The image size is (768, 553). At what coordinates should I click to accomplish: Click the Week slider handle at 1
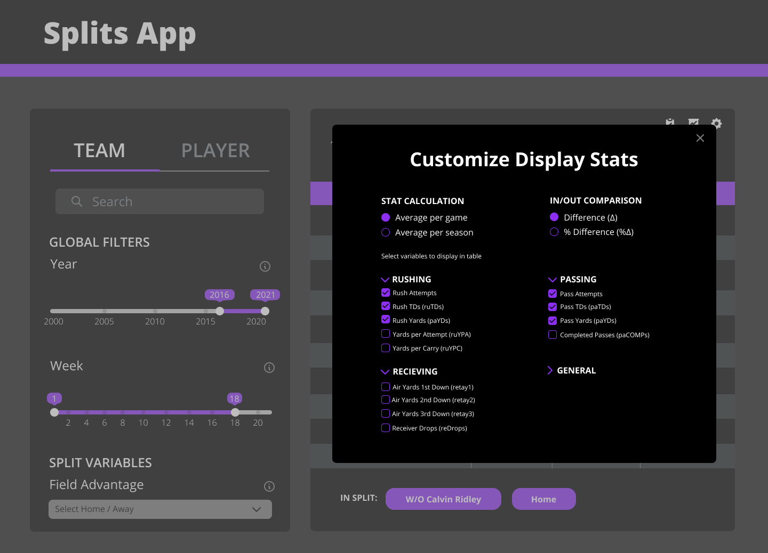pyautogui.click(x=54, y=412)
